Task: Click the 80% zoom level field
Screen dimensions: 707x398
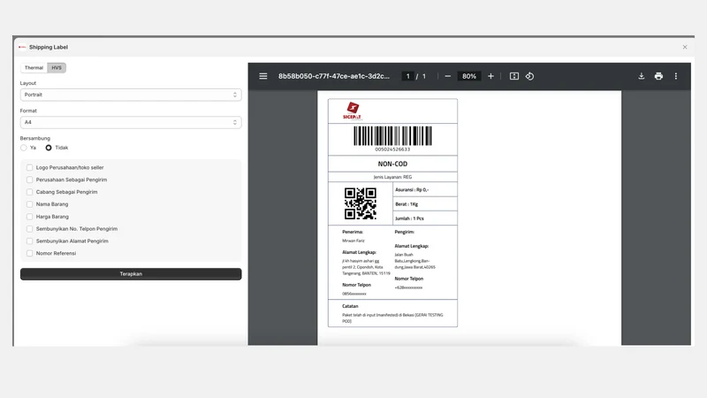Action: click(x=469, y=76)
